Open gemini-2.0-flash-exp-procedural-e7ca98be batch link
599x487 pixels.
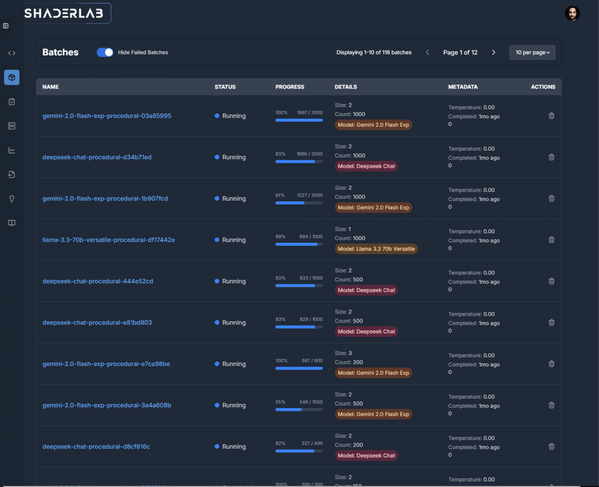pyautogui.click(x=106, y=364)
